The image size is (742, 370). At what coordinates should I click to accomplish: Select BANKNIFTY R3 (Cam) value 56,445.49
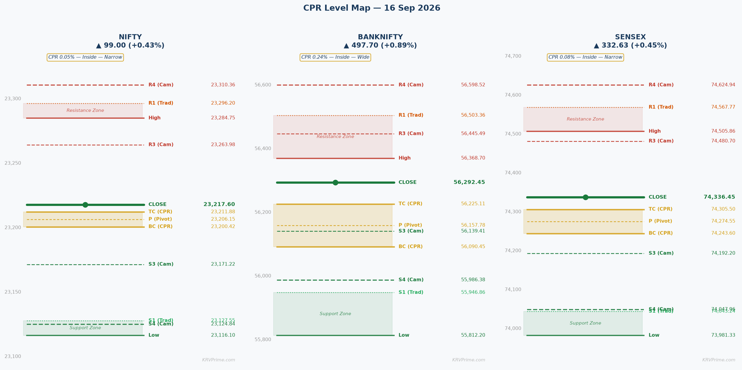473,133
